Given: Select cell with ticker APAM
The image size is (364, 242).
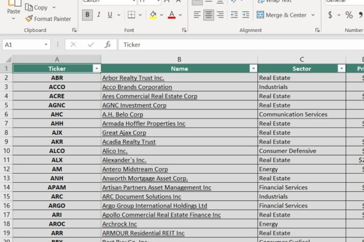Looking at the screenshot, I should pos(57,188).
